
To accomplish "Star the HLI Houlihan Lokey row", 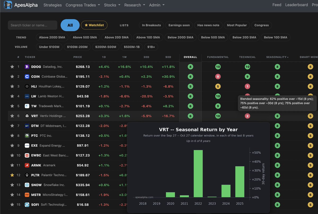I will [12, 86].
